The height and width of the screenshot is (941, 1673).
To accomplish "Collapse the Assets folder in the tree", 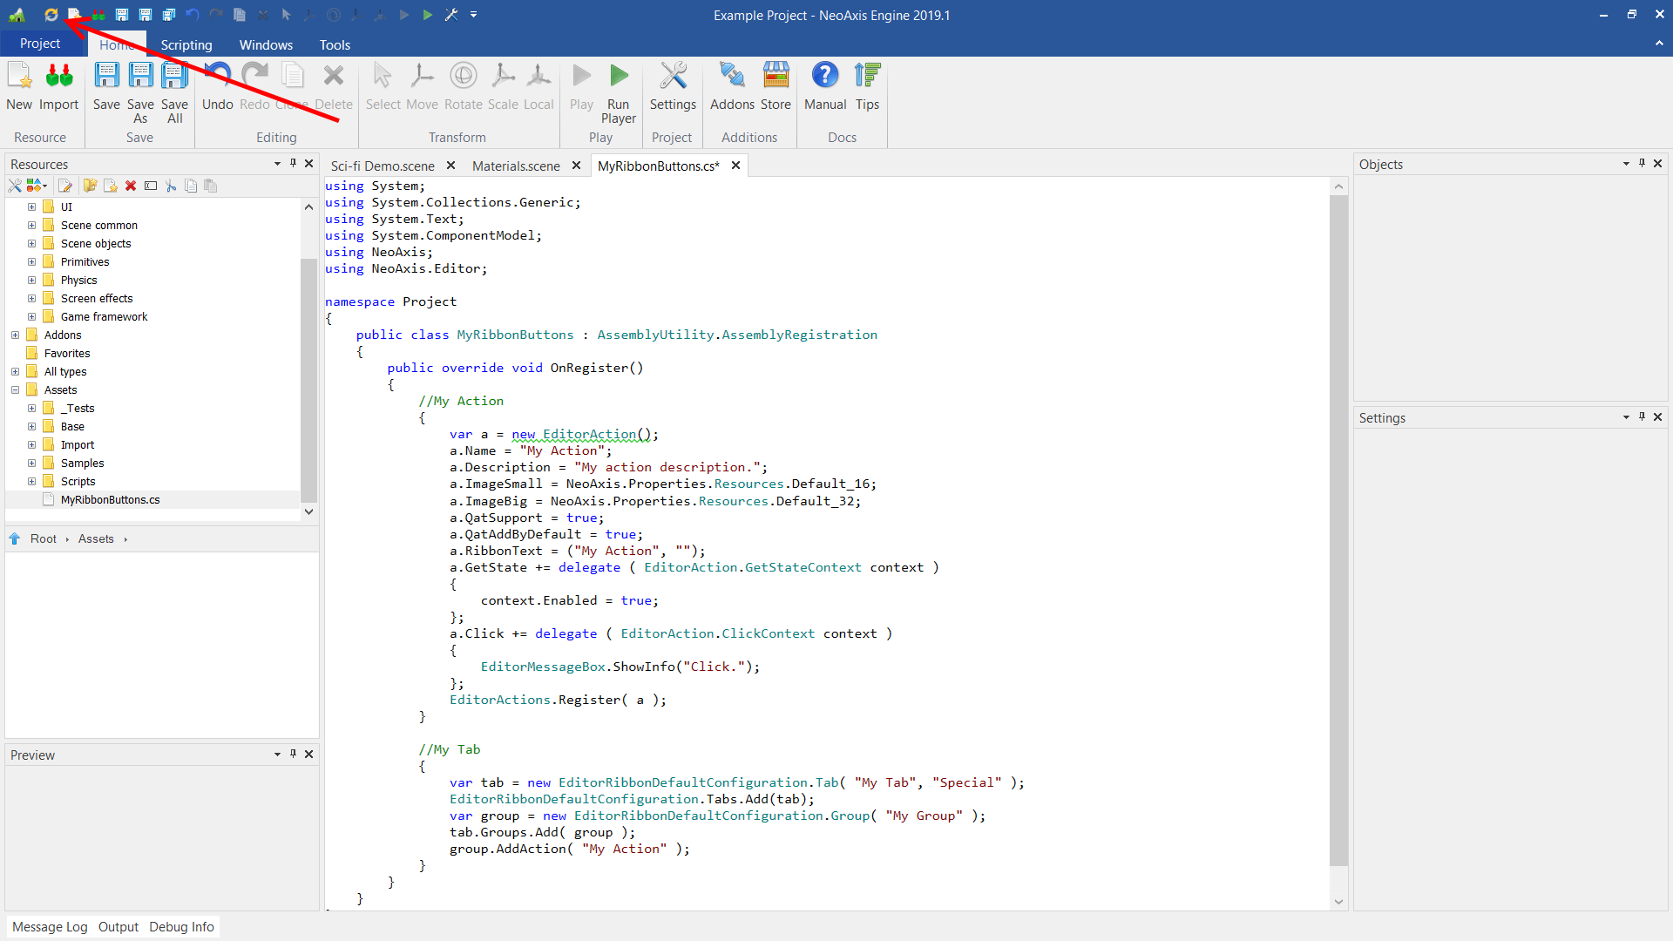I will [x=15, y=390].
